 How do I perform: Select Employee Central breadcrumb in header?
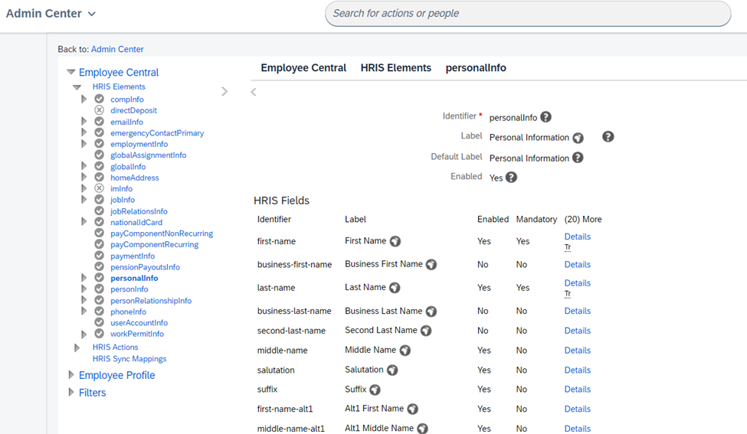pyautogui.click(x=303, y=68)
